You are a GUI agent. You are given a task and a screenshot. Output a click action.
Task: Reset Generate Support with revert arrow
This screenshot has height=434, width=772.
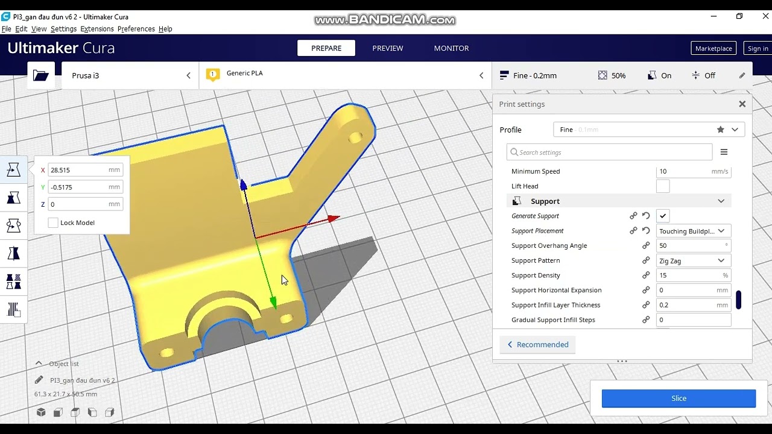click(646, 216)
